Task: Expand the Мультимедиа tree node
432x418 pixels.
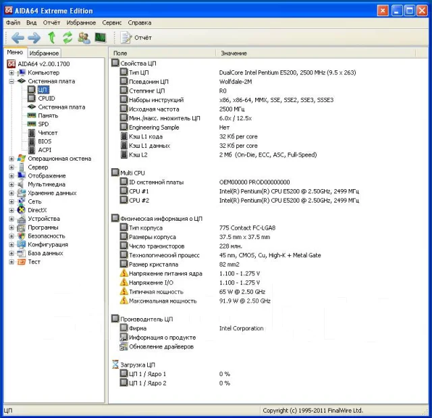Action: (x=11, y=184)
